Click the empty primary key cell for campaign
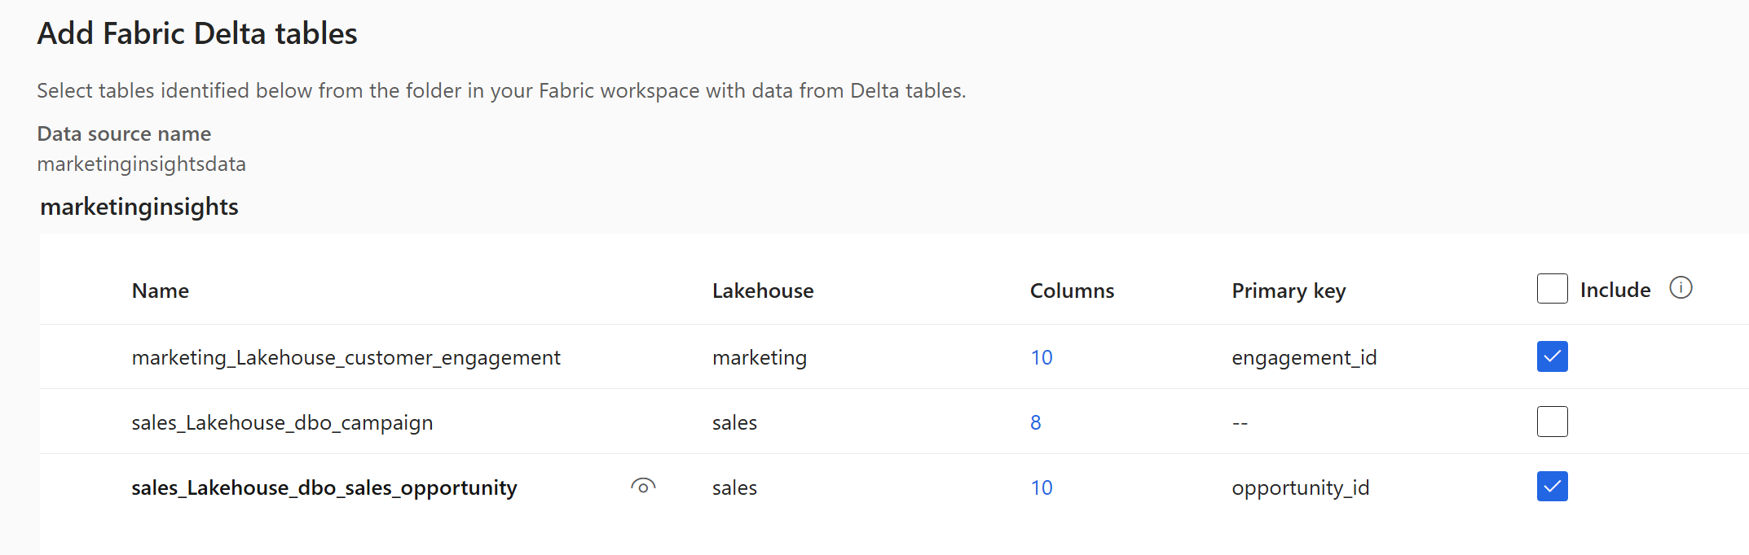Image resolution: width=1749 pixels, height=555 pixels. (1240, 423)
